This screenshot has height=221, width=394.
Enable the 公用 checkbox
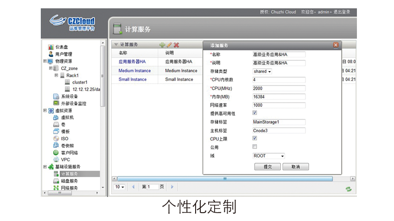click(254, 147)
